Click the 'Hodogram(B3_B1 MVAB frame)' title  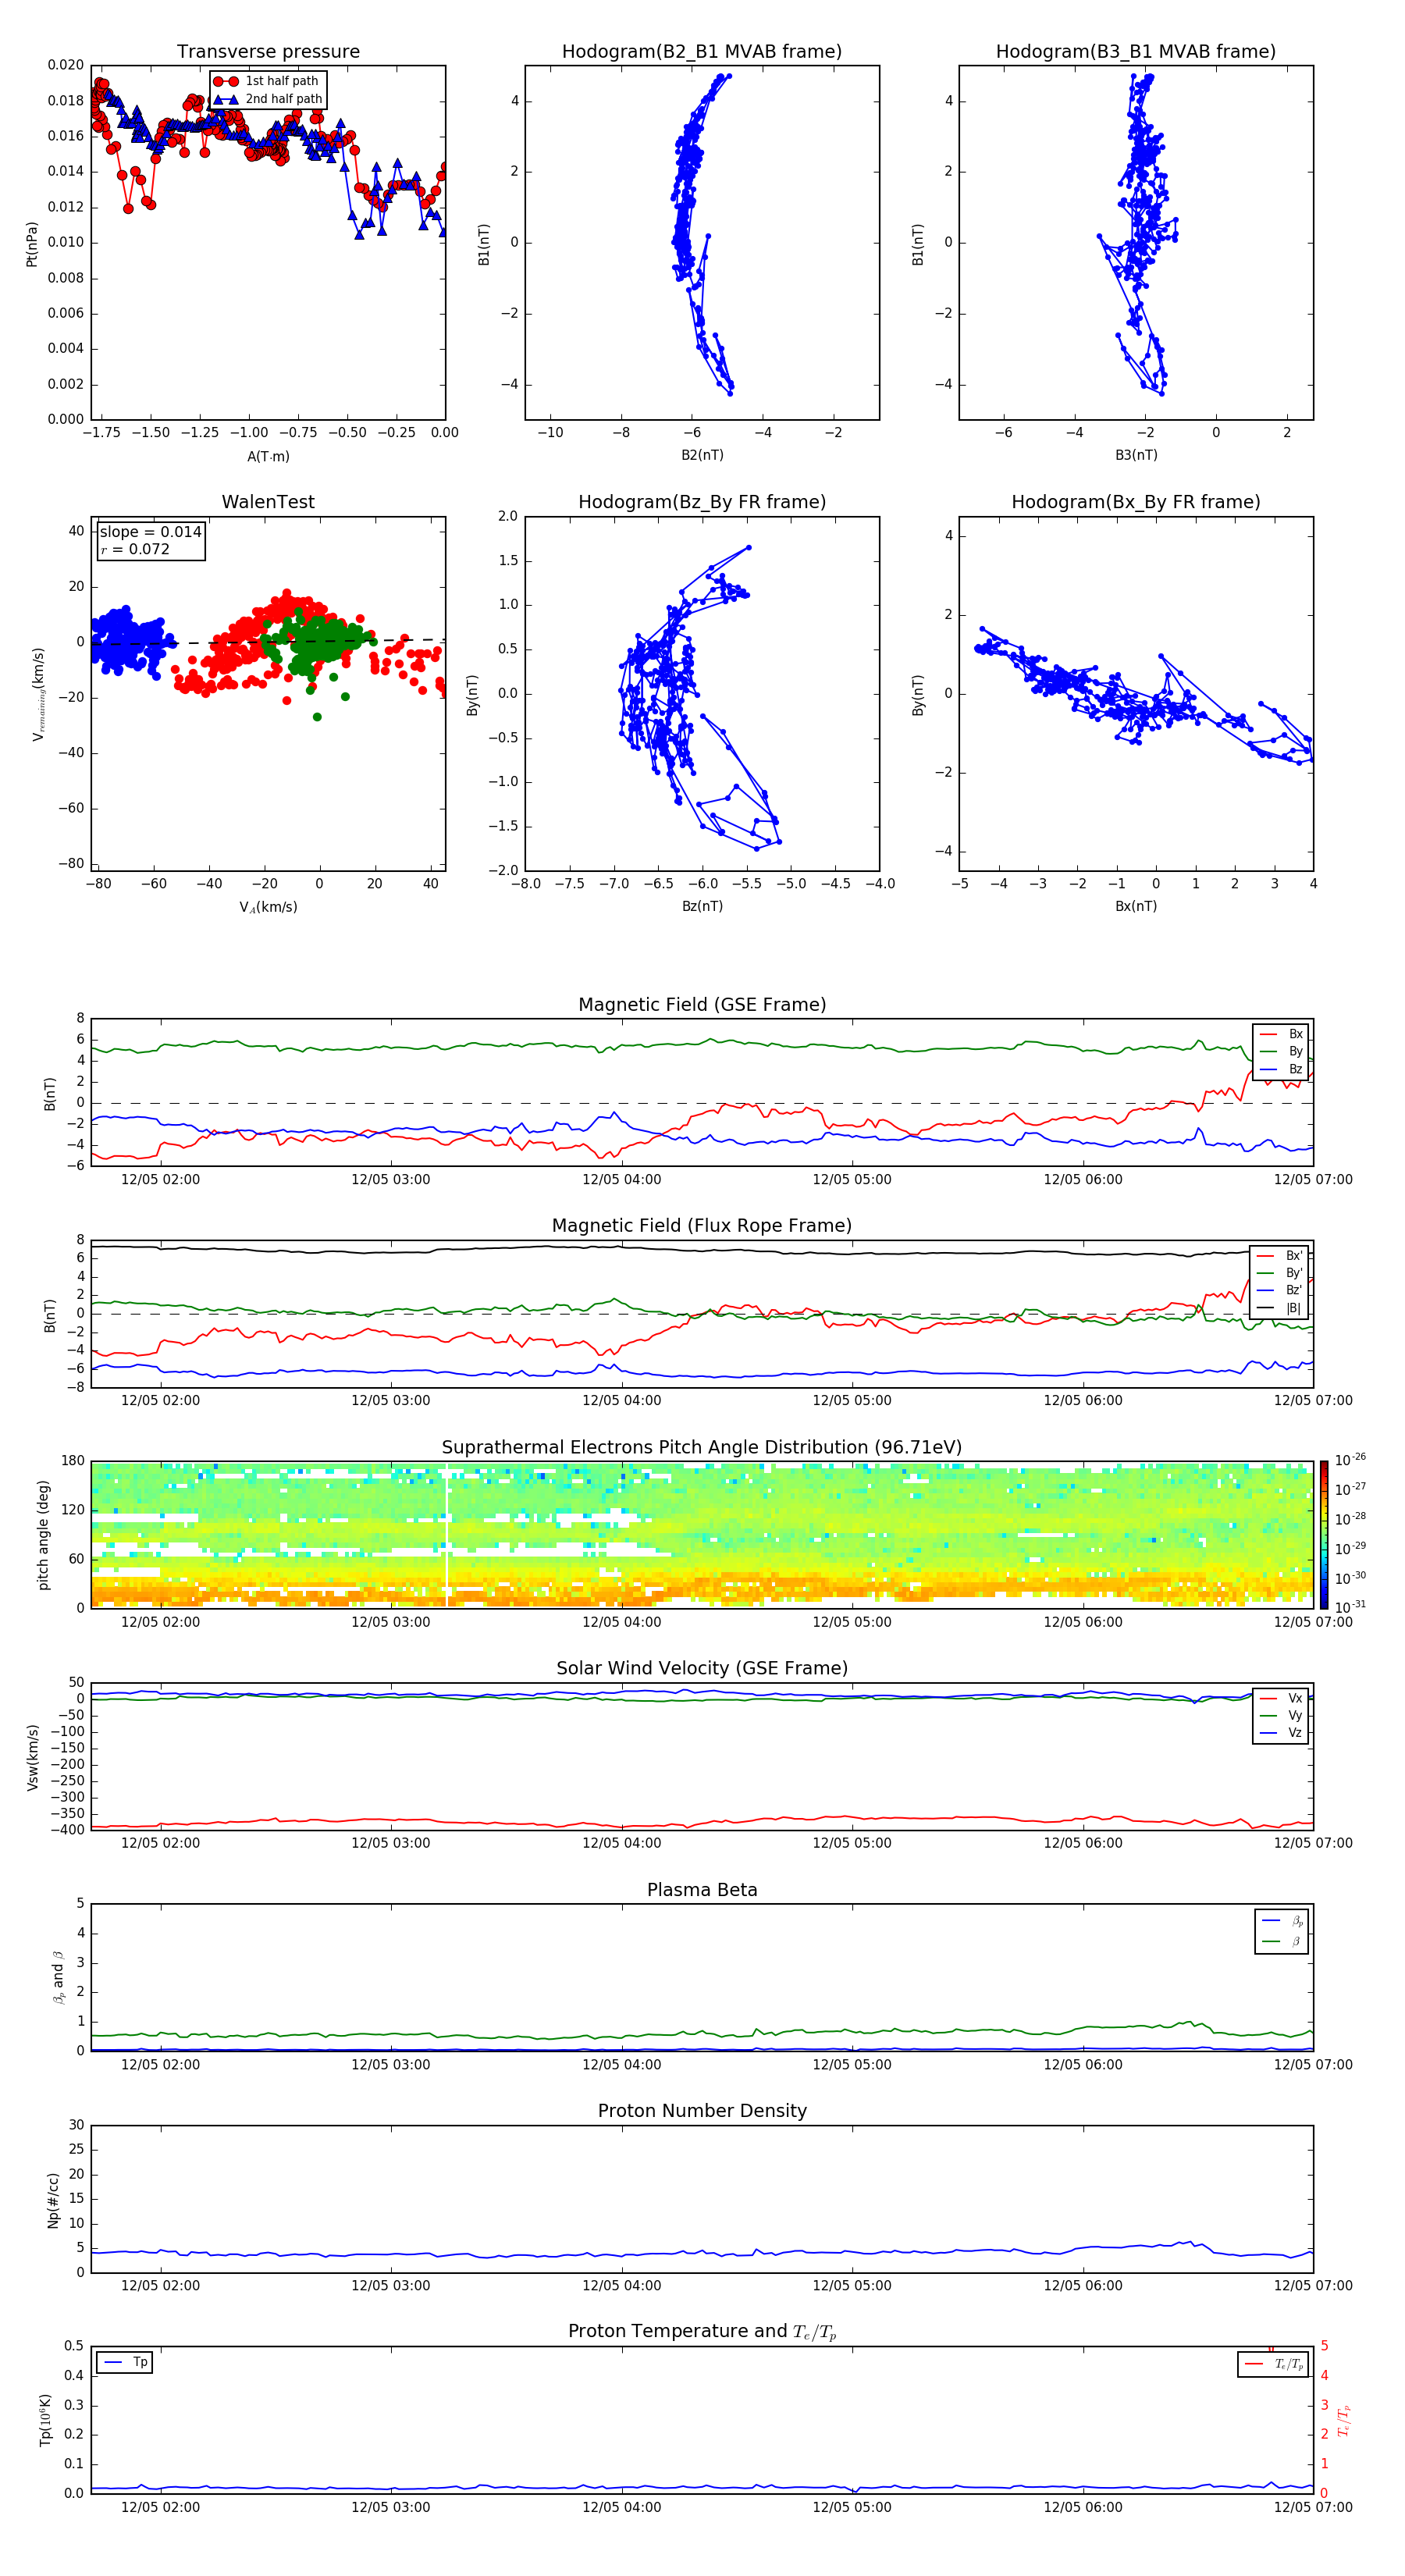pos(1136,52)
